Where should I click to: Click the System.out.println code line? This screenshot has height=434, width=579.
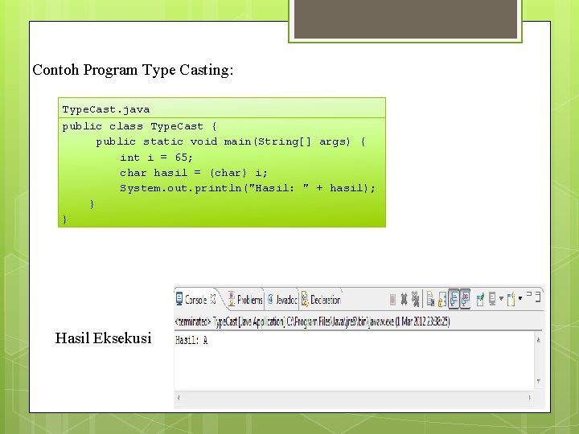248,188
